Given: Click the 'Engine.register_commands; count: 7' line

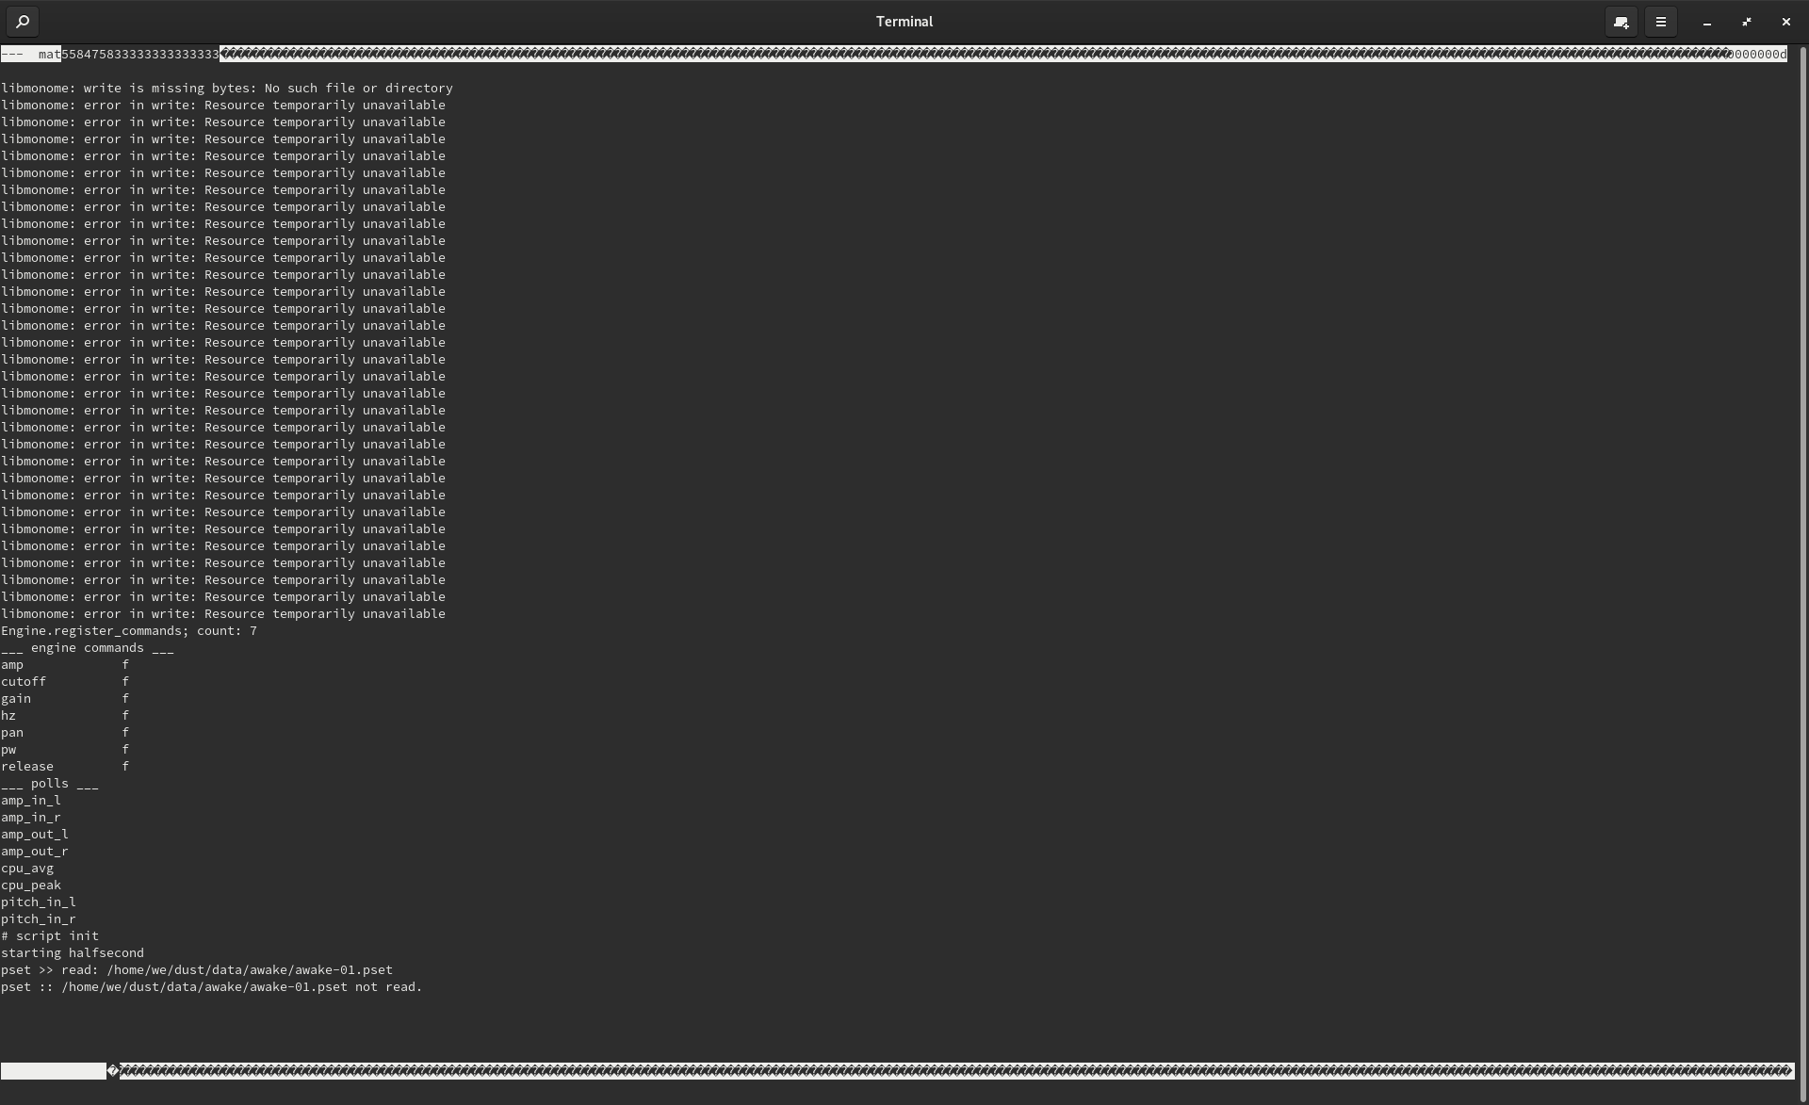Looking at the screenshot, I should 128,630.
